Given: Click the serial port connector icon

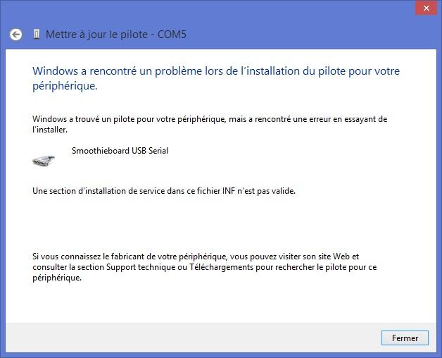Looking at the screenshot, I should click(x=44, y=161).
